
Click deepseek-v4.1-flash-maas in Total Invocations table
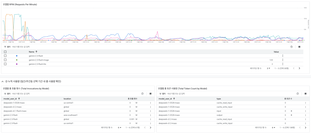(15, 111)
